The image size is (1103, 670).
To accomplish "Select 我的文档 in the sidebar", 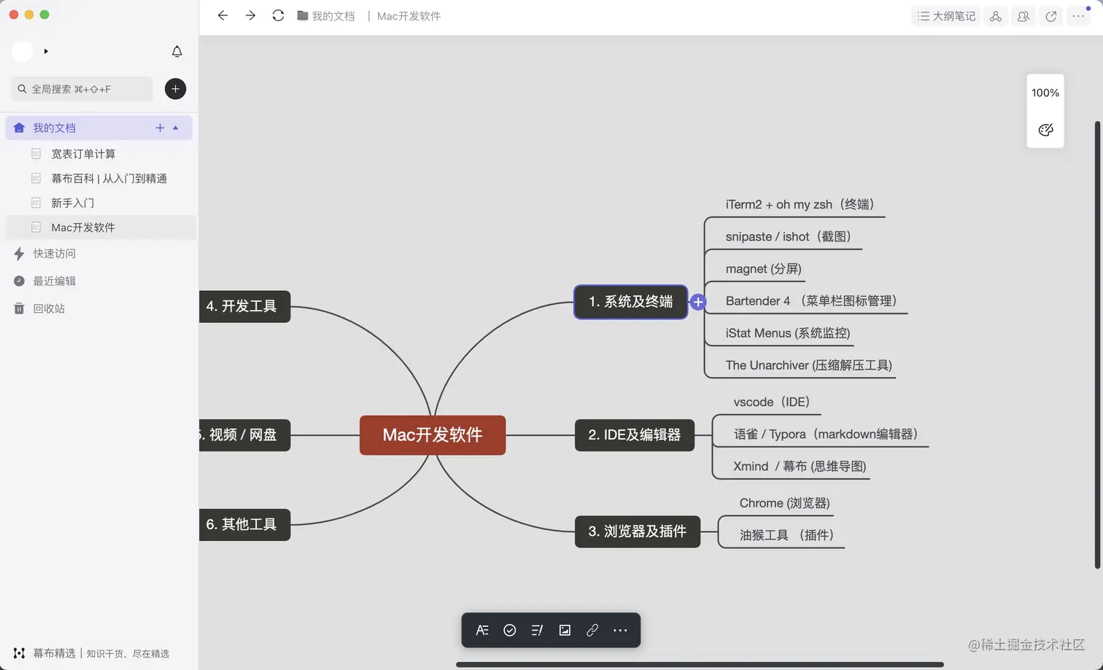I will [x=98, y=128].
